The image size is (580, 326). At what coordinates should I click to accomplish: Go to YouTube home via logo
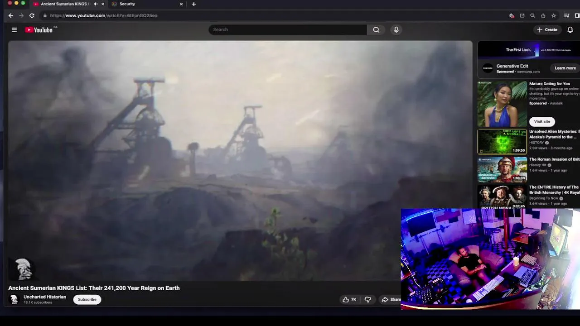(39, 30)
